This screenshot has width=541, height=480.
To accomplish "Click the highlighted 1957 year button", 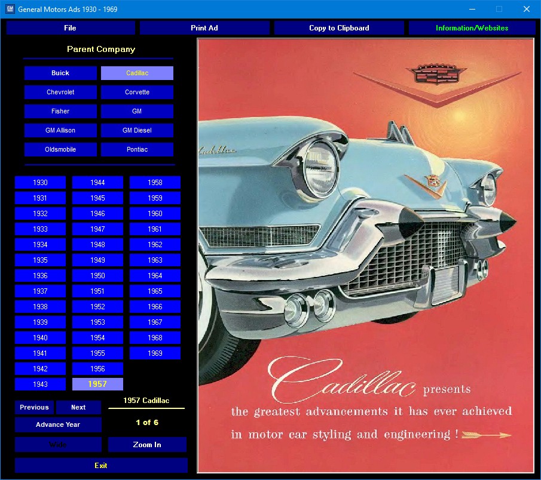I will (x=97, y=384).
